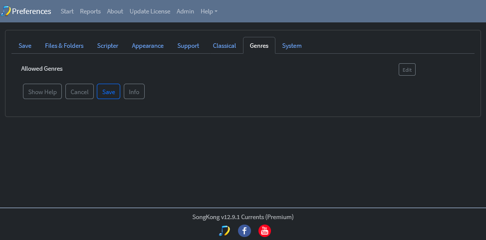Click the Info button
Screen dimensions: 486x240
click(134, 92)
